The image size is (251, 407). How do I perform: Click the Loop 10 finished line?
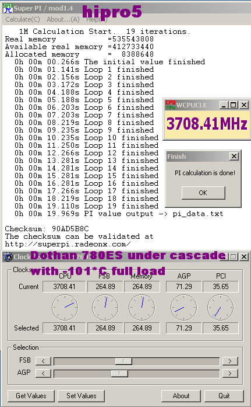click(87, 138)
